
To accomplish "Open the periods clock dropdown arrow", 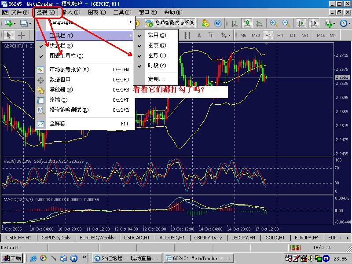I will coord(349,24).
